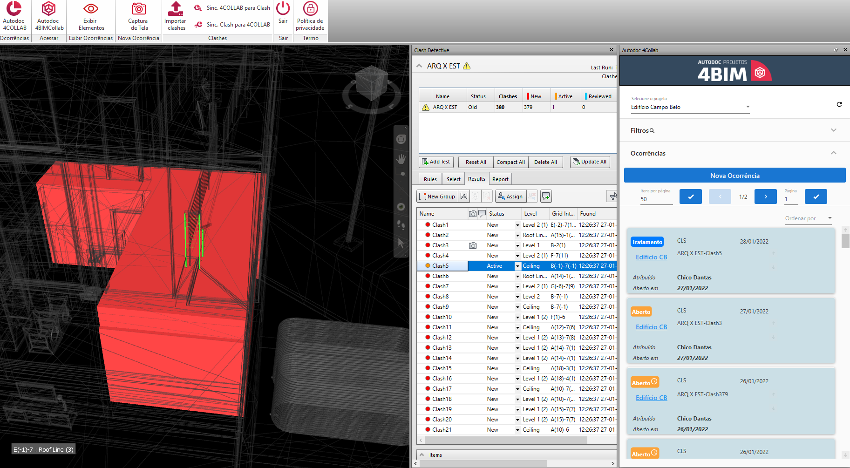Click the Update All button
The image size is (850, 468).
pos(590,162)
